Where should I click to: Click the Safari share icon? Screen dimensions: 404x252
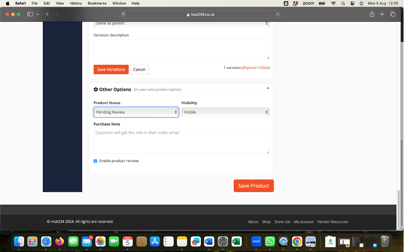click(371, 14)
